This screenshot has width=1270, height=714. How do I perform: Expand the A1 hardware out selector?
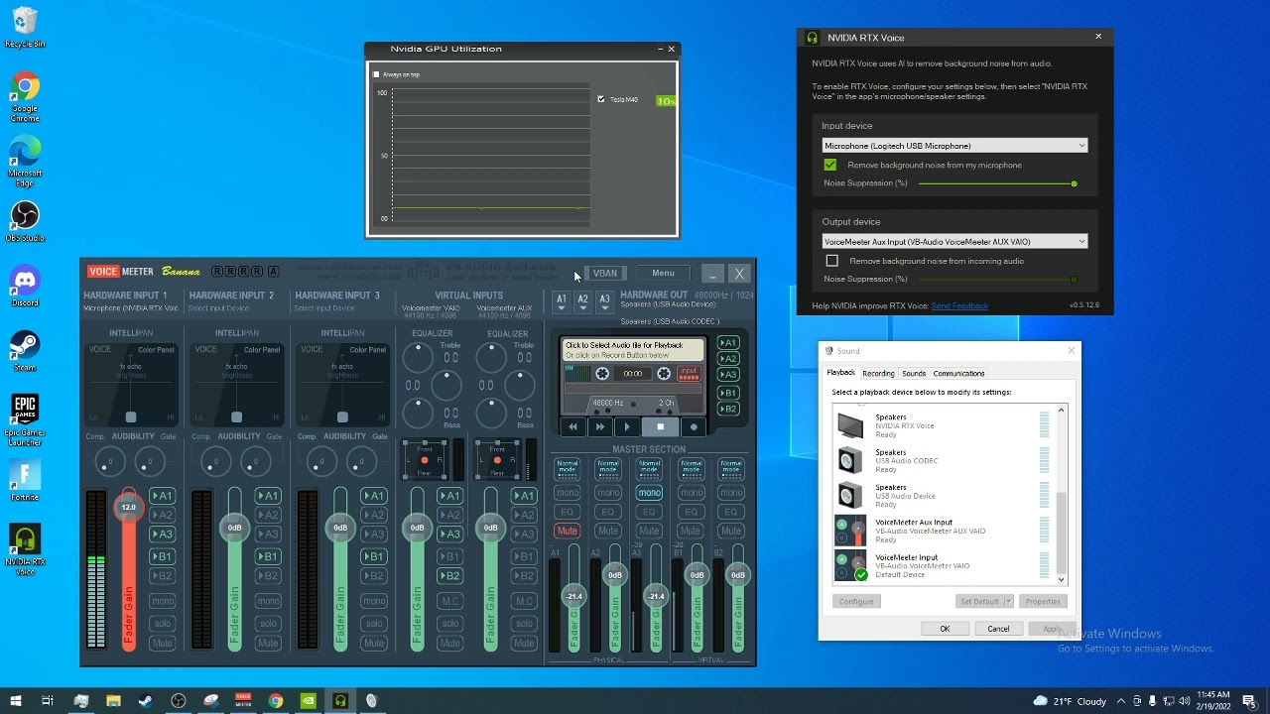(x=562, y=301)
